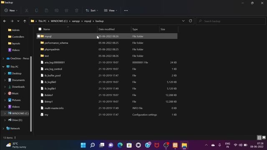This screenshot has height=150, width=267.
Task: Click xampp in the breadcrumb path
Action: tap(76, 21)
